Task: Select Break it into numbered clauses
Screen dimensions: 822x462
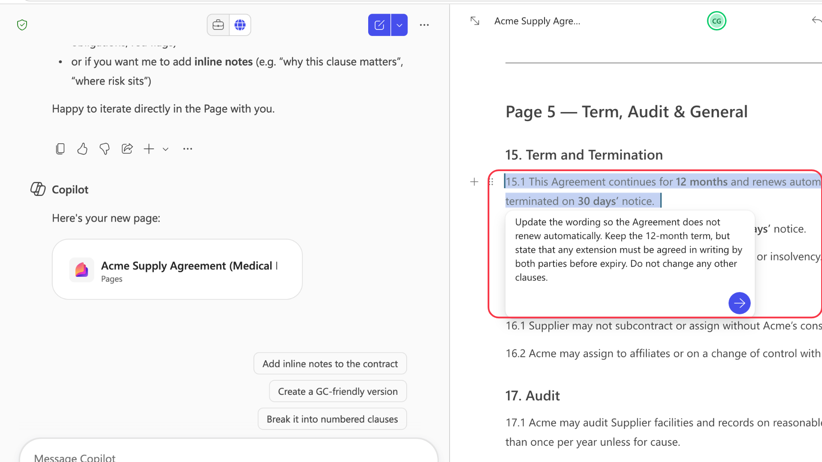Action: point(332,419)
